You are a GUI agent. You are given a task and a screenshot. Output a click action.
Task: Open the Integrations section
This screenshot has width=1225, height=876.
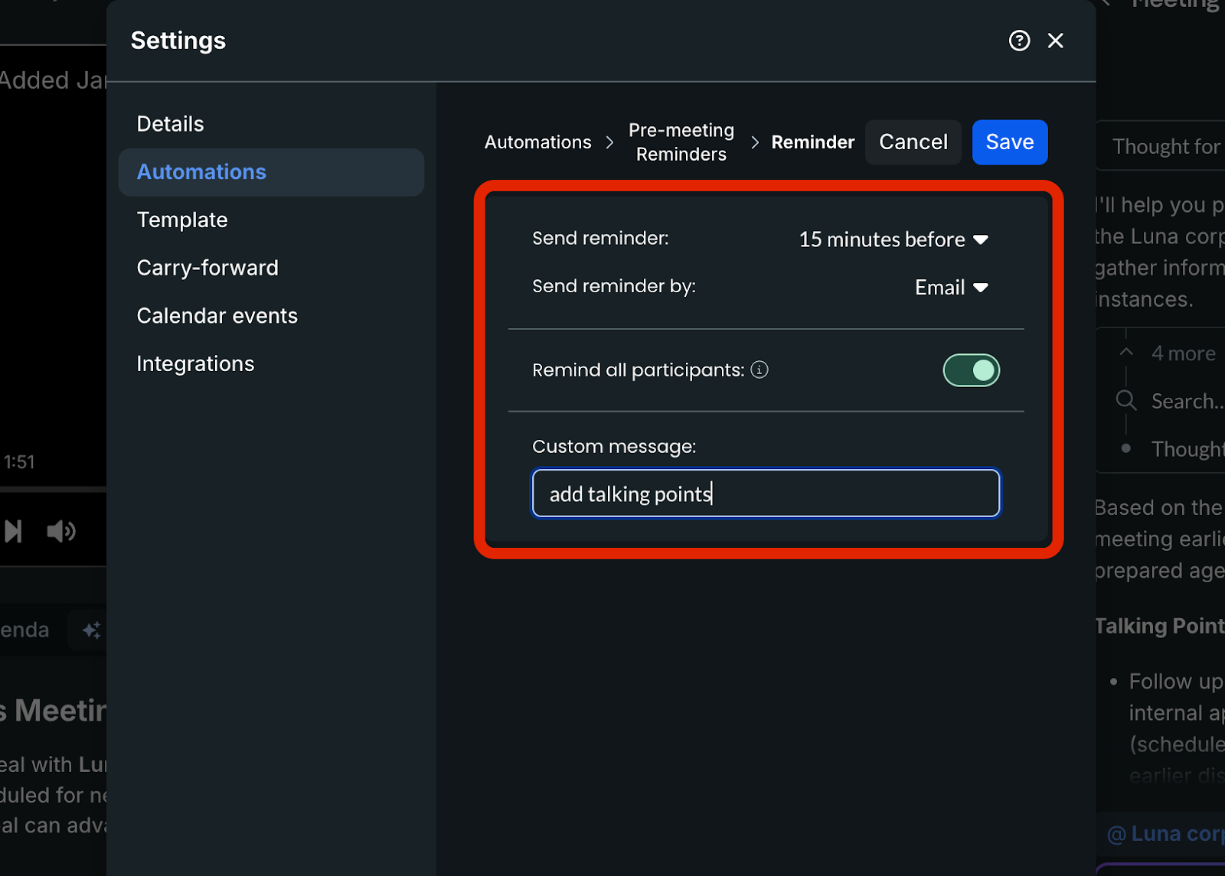(x=195, y=364)
